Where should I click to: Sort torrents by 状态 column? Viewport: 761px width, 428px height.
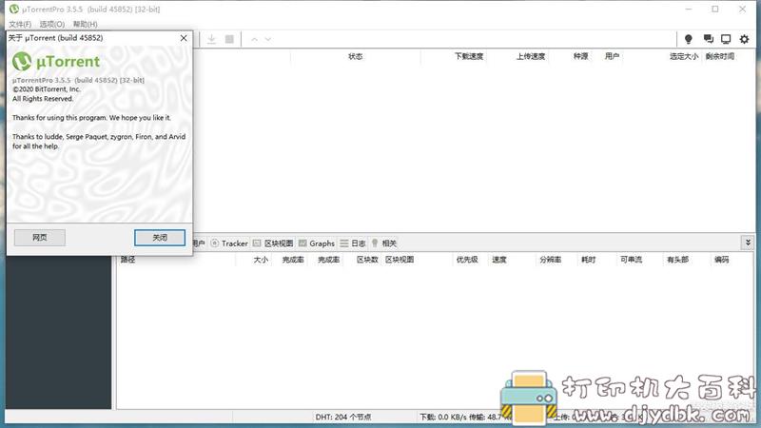tap(355, 56)
